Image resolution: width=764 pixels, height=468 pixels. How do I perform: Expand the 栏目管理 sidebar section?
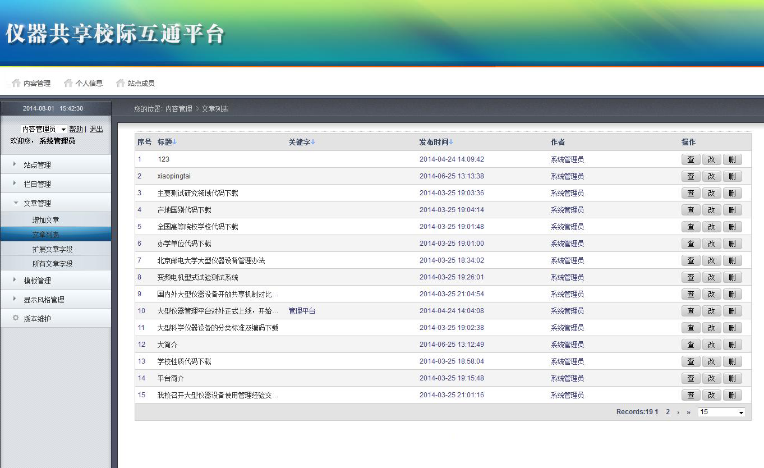coord(37,184)
